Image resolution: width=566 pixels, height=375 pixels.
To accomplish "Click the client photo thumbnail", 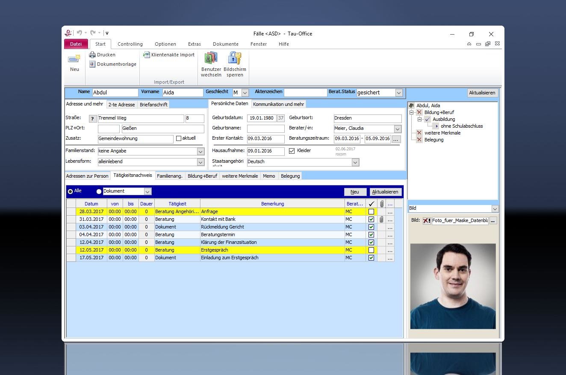I will point(453,286).
